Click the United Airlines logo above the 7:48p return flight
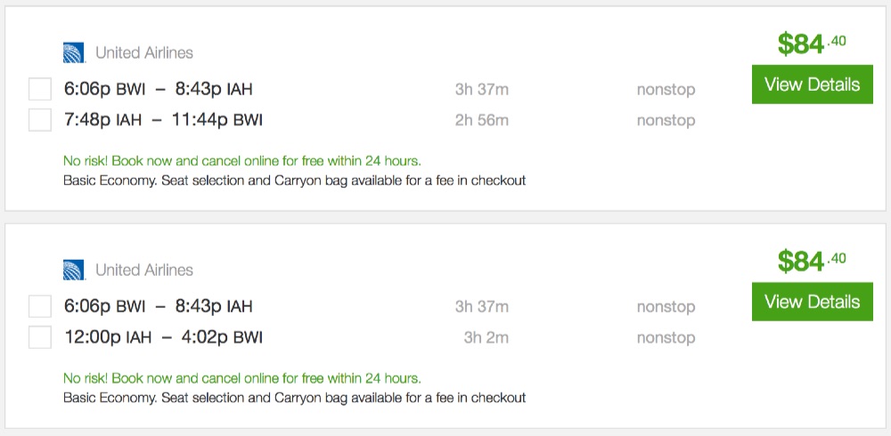The height and width of the screenshot is (436, 891). tap(74, 52)
